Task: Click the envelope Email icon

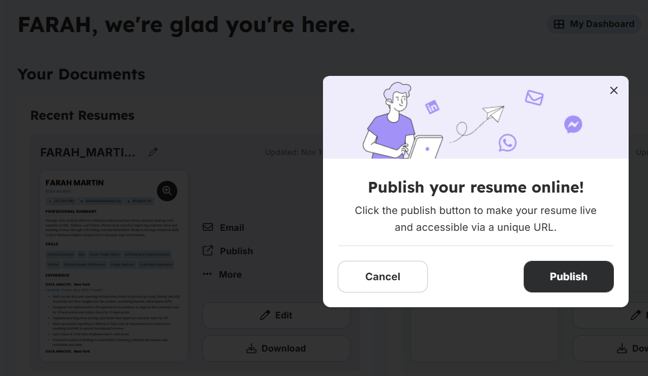Action: pyautogui.click(x=208, y=227)
